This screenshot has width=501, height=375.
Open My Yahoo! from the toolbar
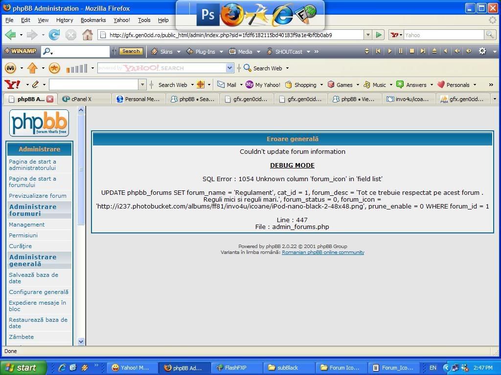pyautogui.click(x=263, y=85)
